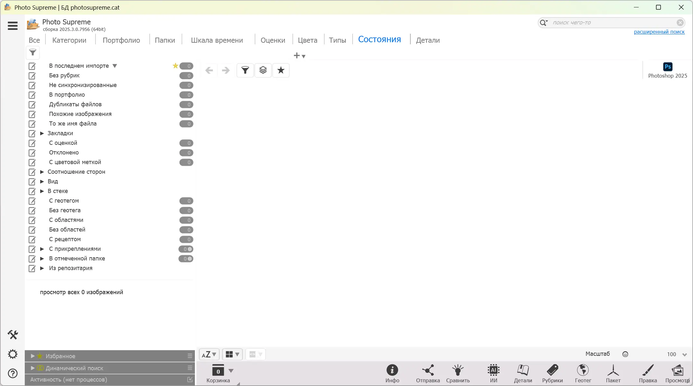
Task: Click the Пакет batch icon
Action: tap(613, 371)
